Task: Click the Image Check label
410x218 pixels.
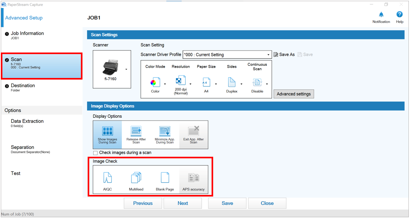Action: 105,162
